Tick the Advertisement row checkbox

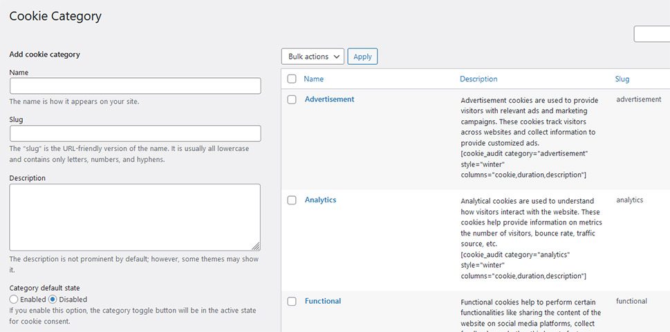coord(292,99)
